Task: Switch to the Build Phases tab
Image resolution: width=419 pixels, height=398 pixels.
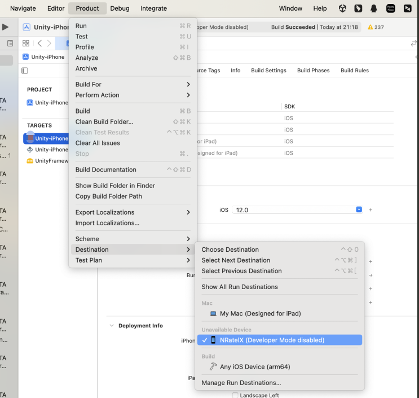Action: point(313,71)
